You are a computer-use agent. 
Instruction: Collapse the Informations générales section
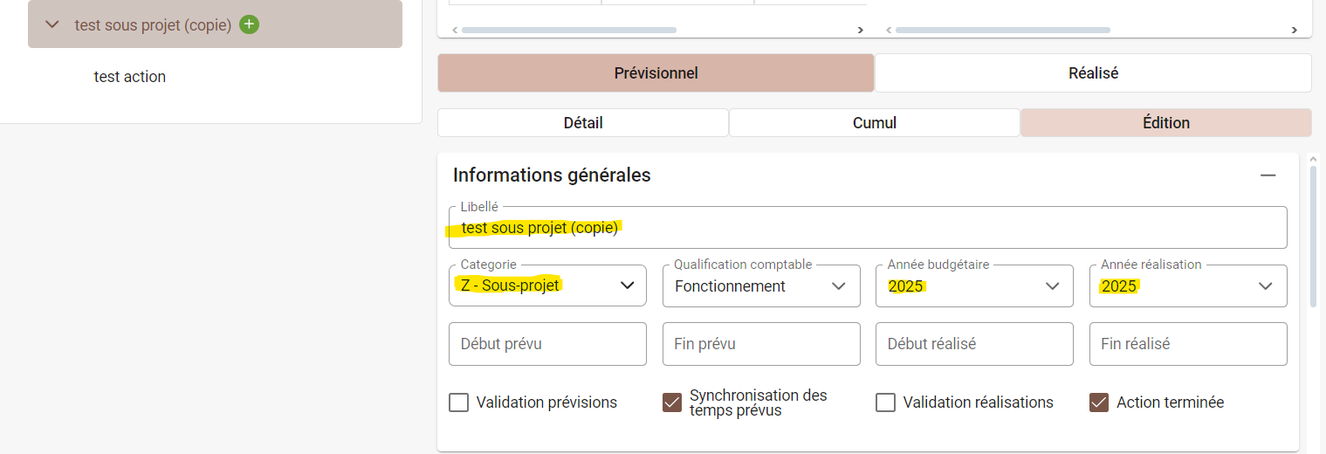coord(1268,175)
